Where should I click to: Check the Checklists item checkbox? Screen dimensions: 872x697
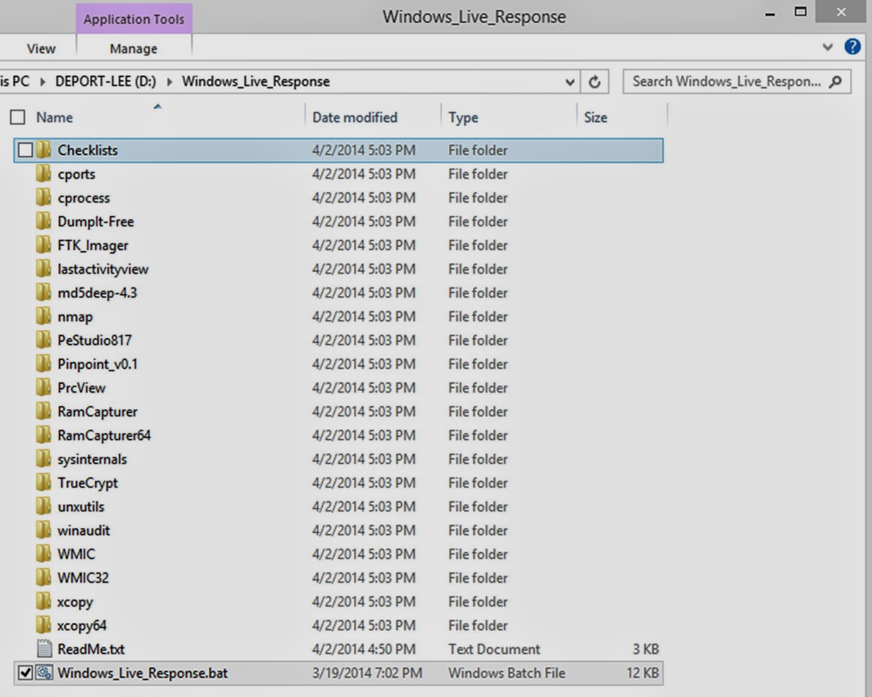point(25,150)
